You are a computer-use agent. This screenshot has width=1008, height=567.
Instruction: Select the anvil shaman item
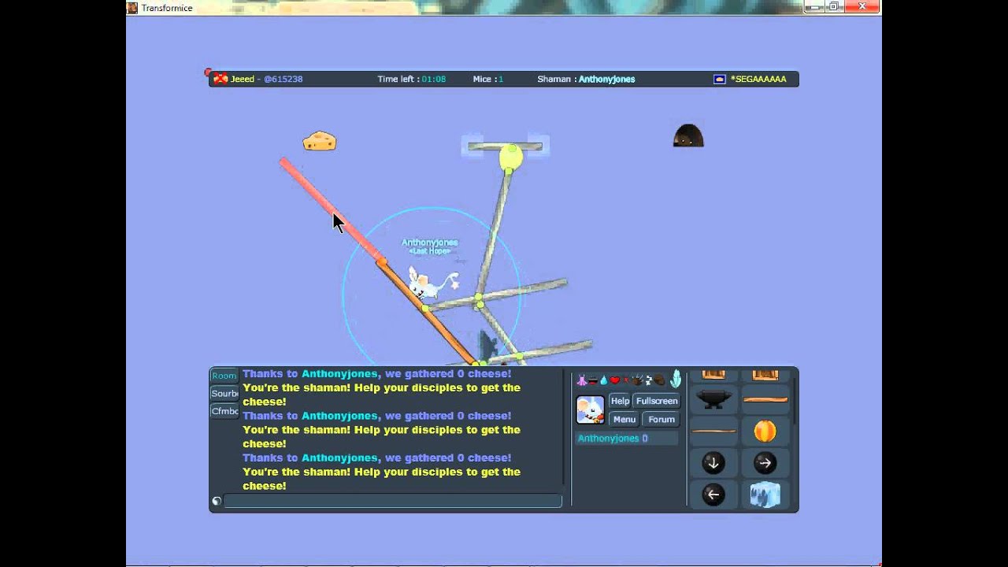coord(713,399)
